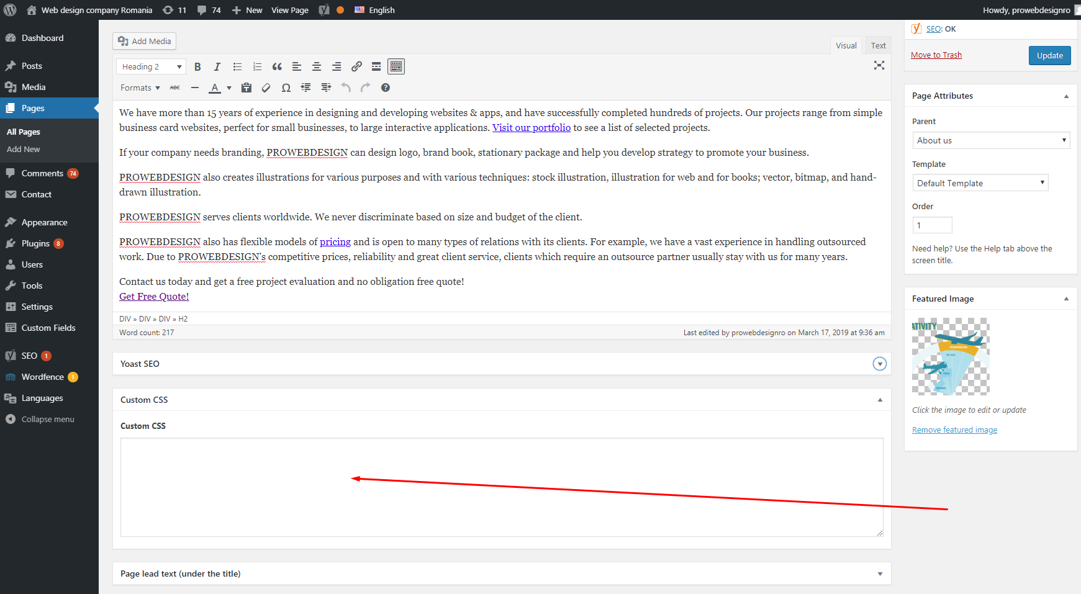The height and width of the screenshot is (594, 1081).
Task: Open the Template dropdown
Action: tap(980, 183)
